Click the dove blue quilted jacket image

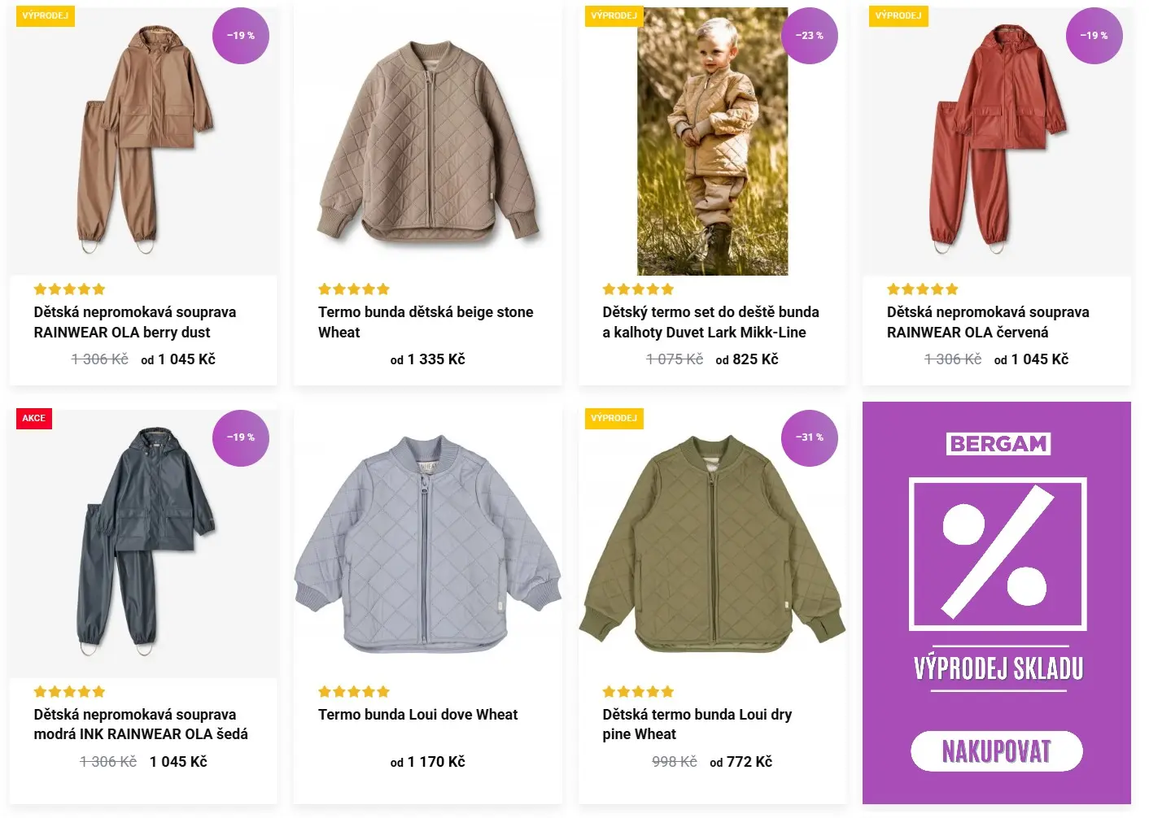(427, 543)
